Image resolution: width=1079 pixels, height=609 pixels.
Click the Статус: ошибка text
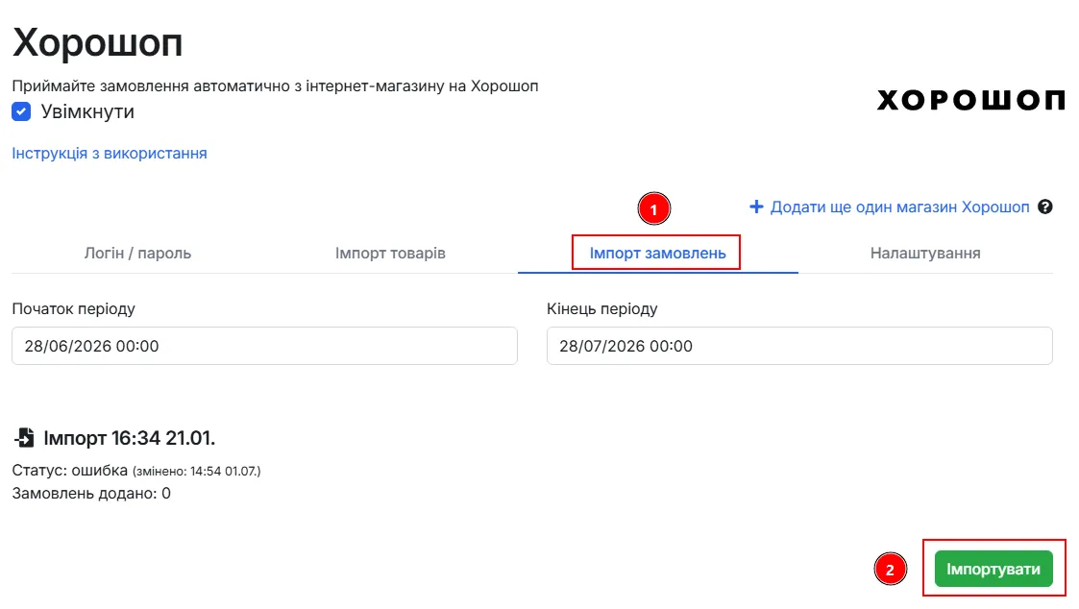[69, 470]
